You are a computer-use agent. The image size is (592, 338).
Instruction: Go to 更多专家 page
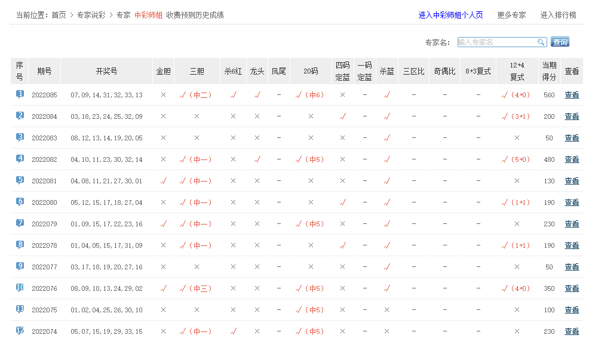511,16
